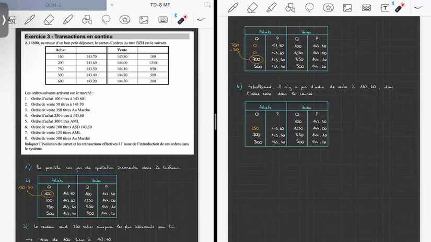Image resolution: width=431 pixels, height=242 pixels.
Task: Click the zoom window icon behind sidebar handle
Action: coord(12,20)
